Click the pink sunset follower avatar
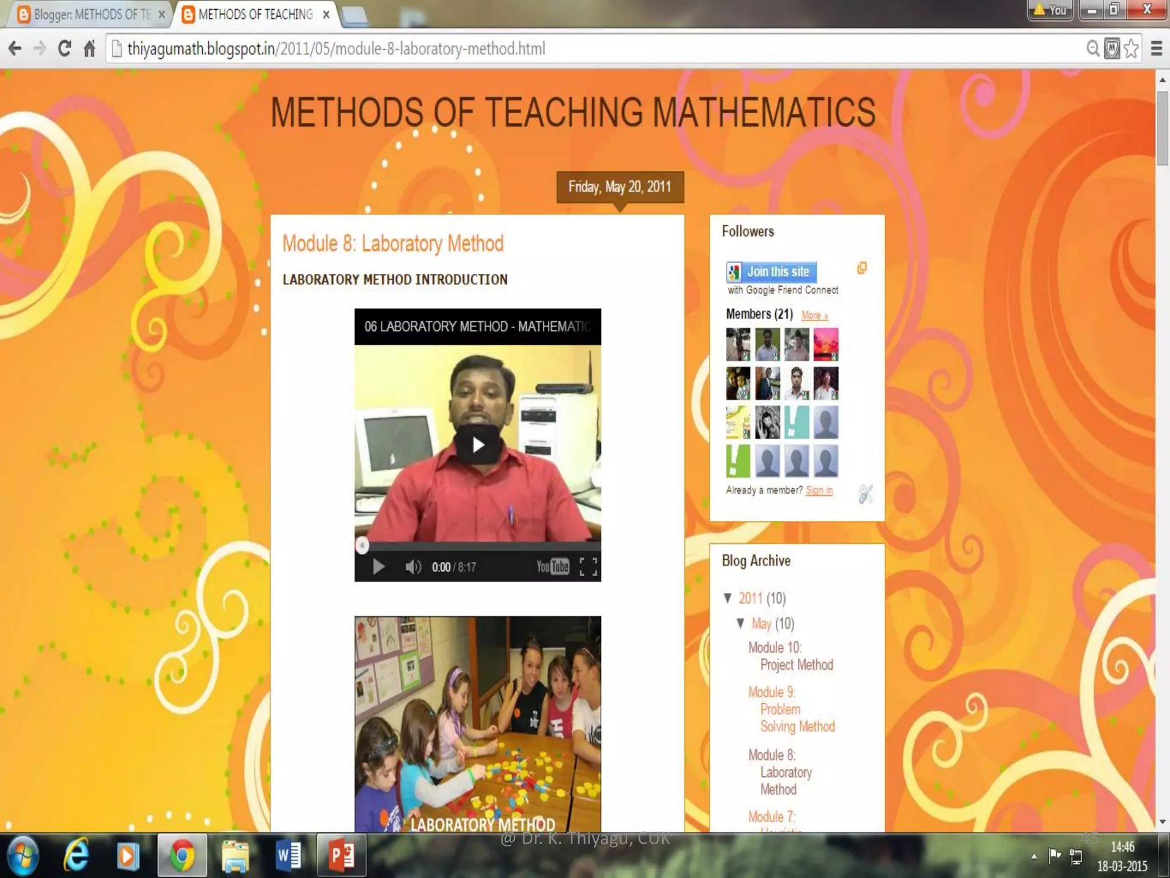Screen dimensions: 1170x878 826,344
